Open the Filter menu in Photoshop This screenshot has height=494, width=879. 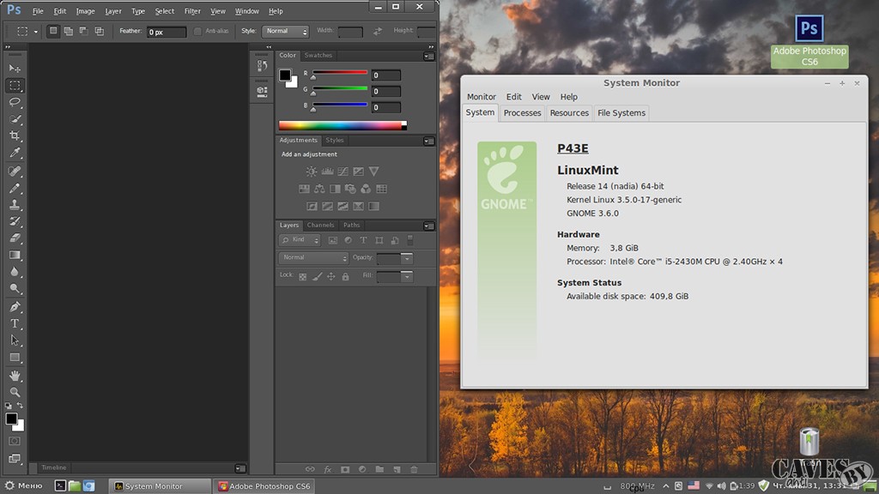192,11
